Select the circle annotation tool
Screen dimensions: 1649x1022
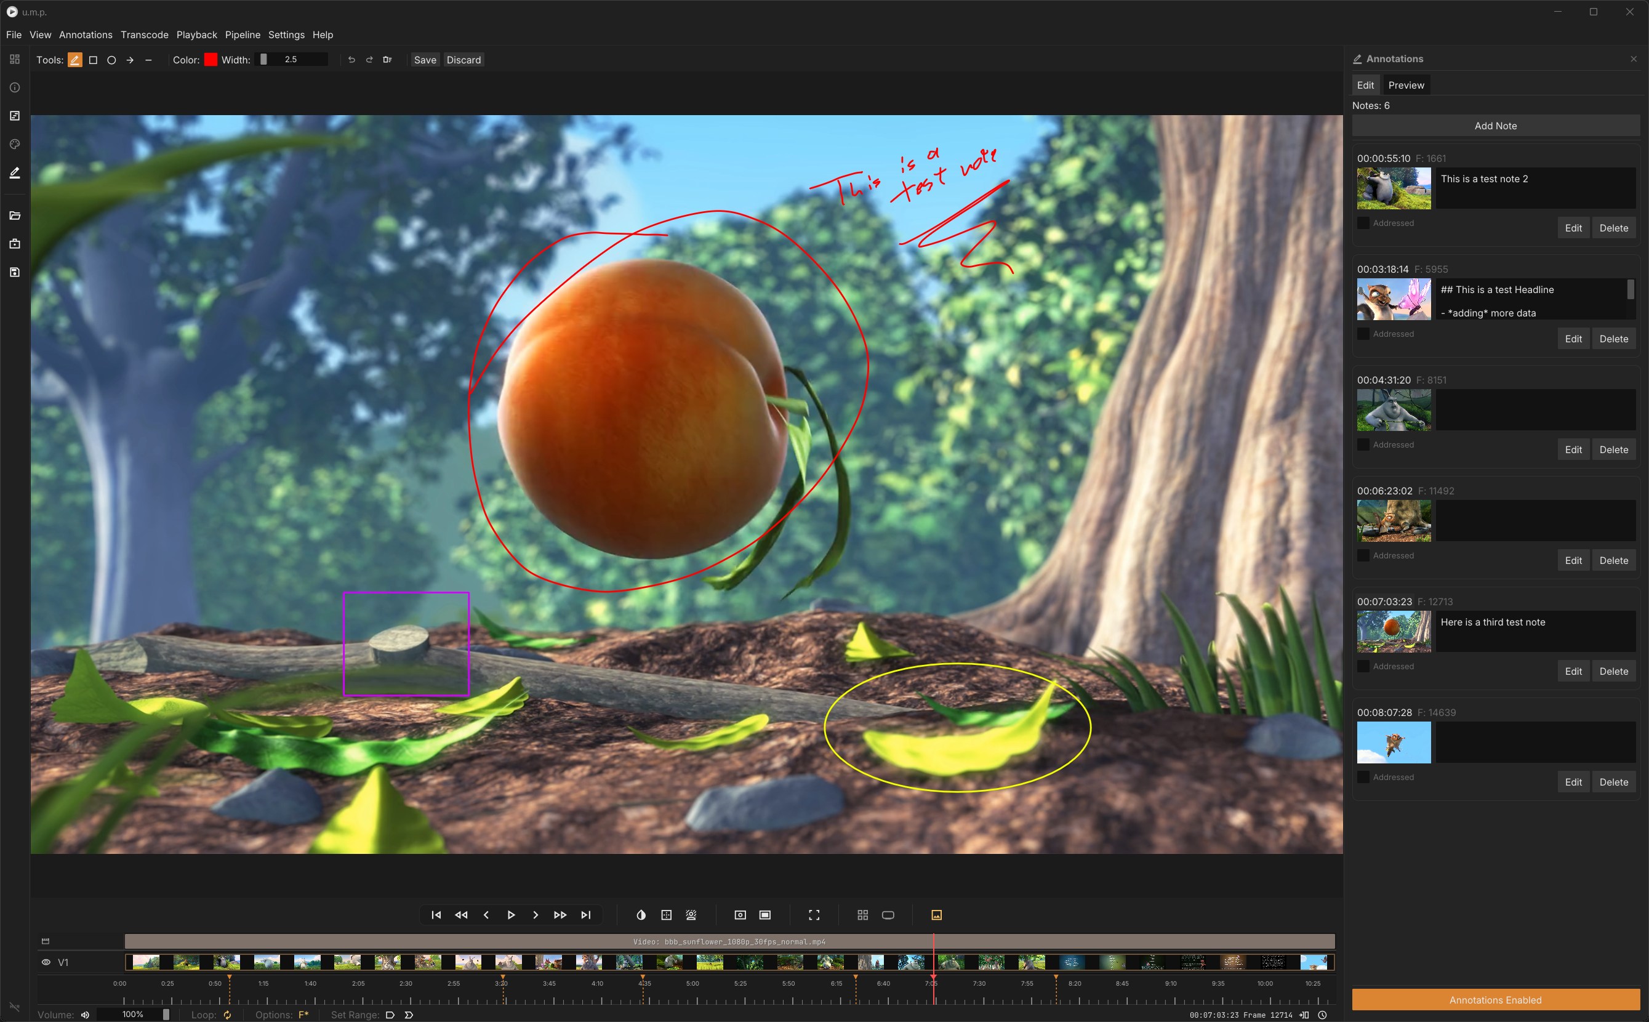pos(111,60)
